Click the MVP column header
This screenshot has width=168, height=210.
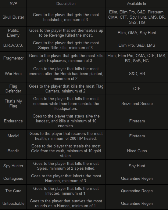(x=13, y=4)
